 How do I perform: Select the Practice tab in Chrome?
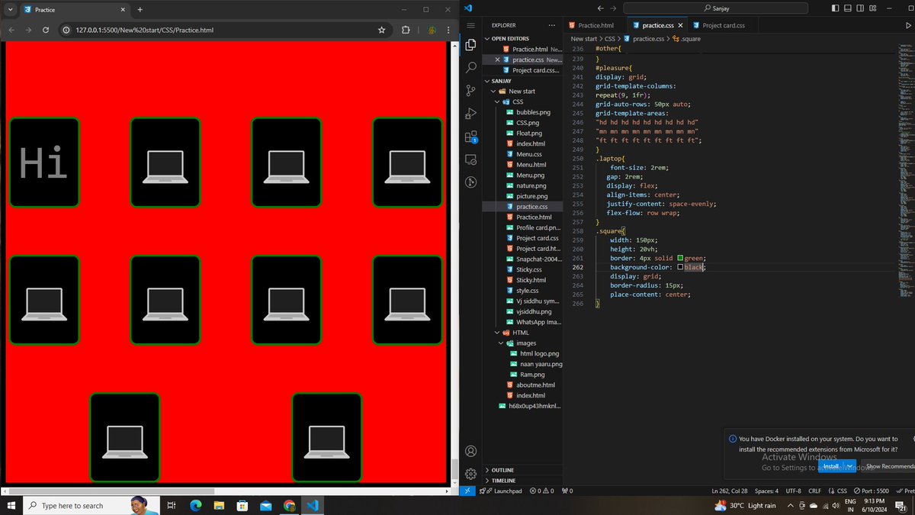[75, 10]
